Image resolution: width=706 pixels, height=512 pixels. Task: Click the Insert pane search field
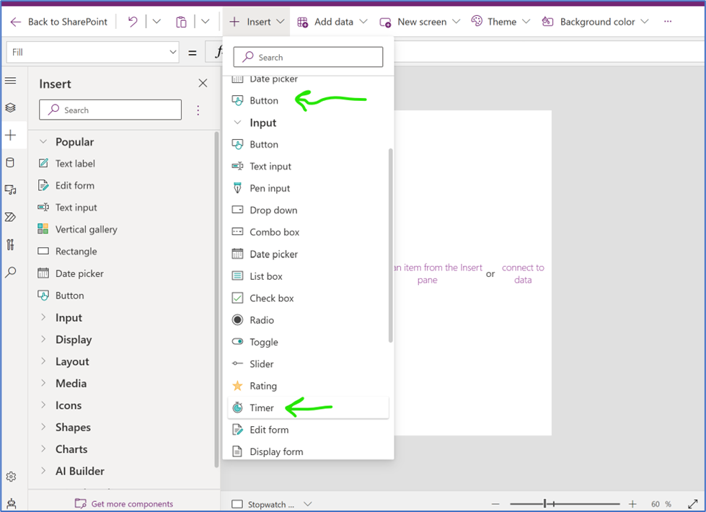(110, 110)
